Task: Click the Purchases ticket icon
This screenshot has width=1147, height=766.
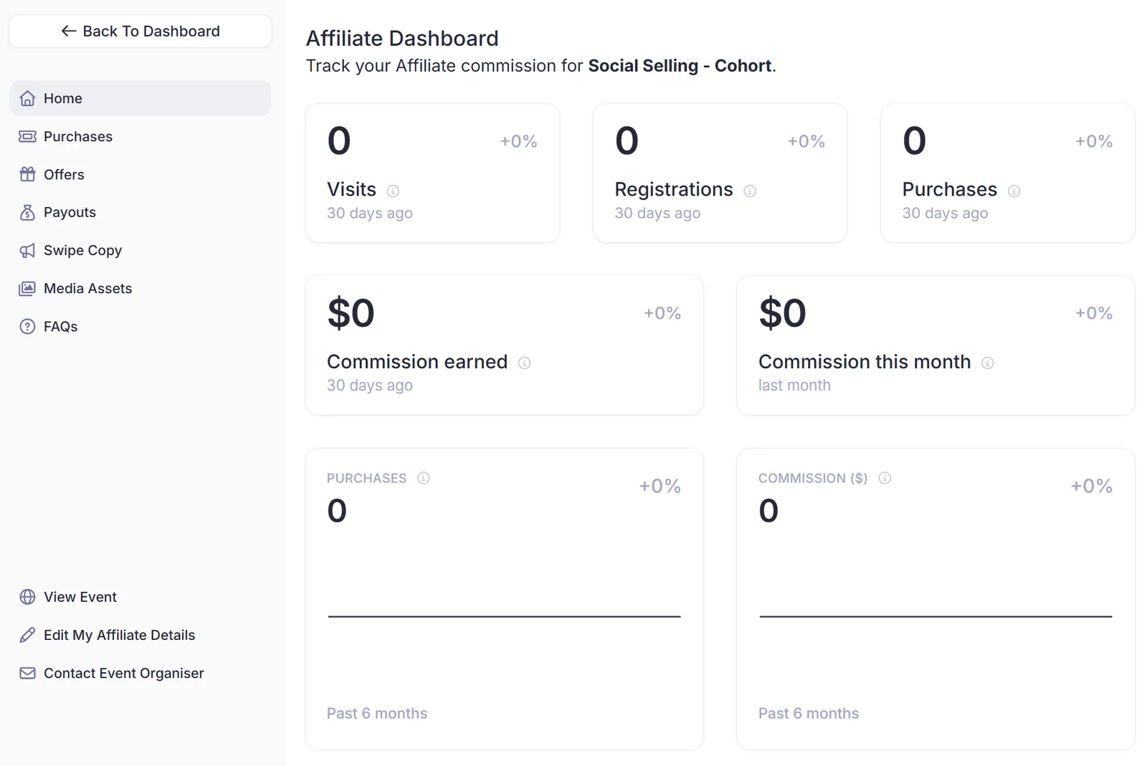Action: [27, 136]
